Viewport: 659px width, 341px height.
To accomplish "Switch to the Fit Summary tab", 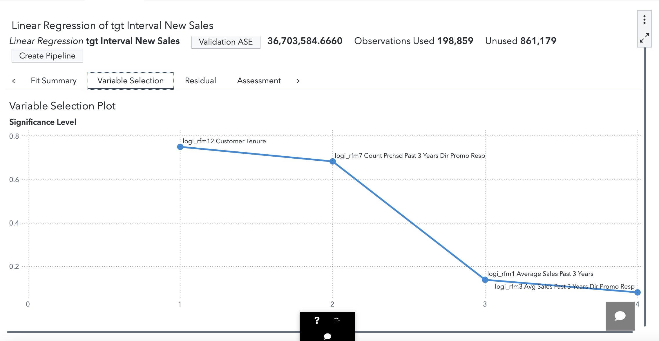I will pos(54,81).
